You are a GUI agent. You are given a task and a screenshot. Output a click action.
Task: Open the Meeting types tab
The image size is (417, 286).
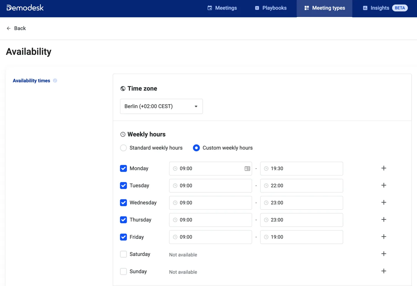pos(325,8)
